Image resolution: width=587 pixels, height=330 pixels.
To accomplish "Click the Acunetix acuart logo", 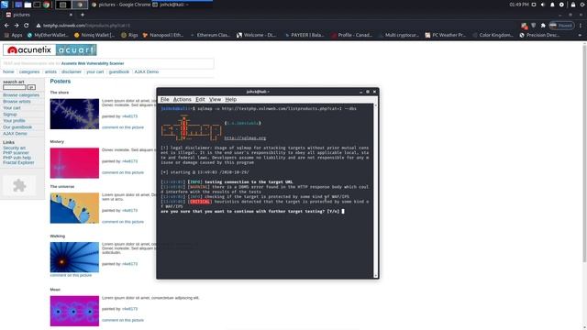I will click(x=50, y=49).
